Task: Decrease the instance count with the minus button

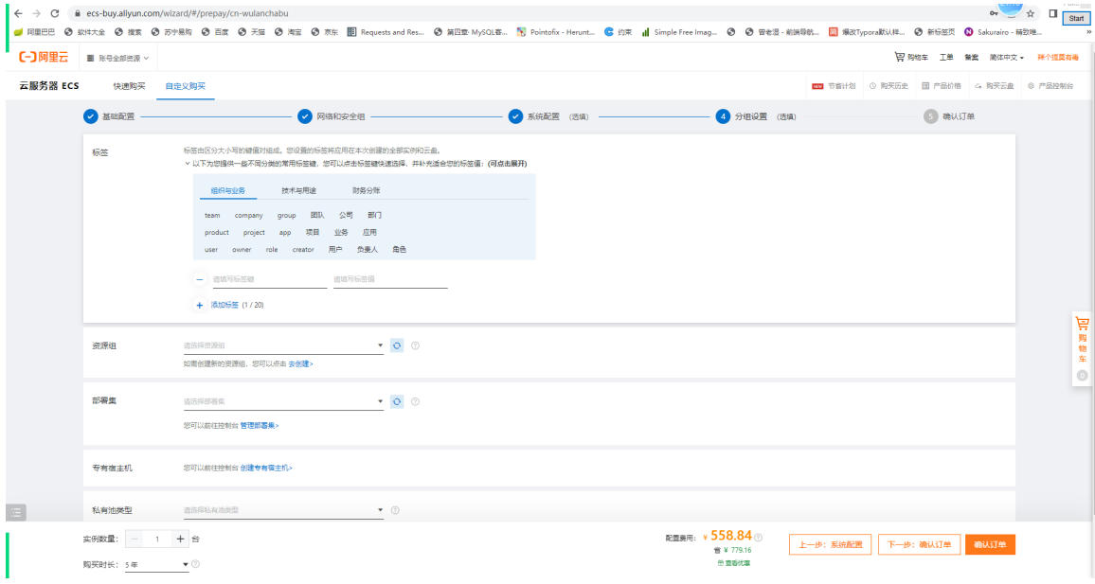Action: [x=135, y=539]
